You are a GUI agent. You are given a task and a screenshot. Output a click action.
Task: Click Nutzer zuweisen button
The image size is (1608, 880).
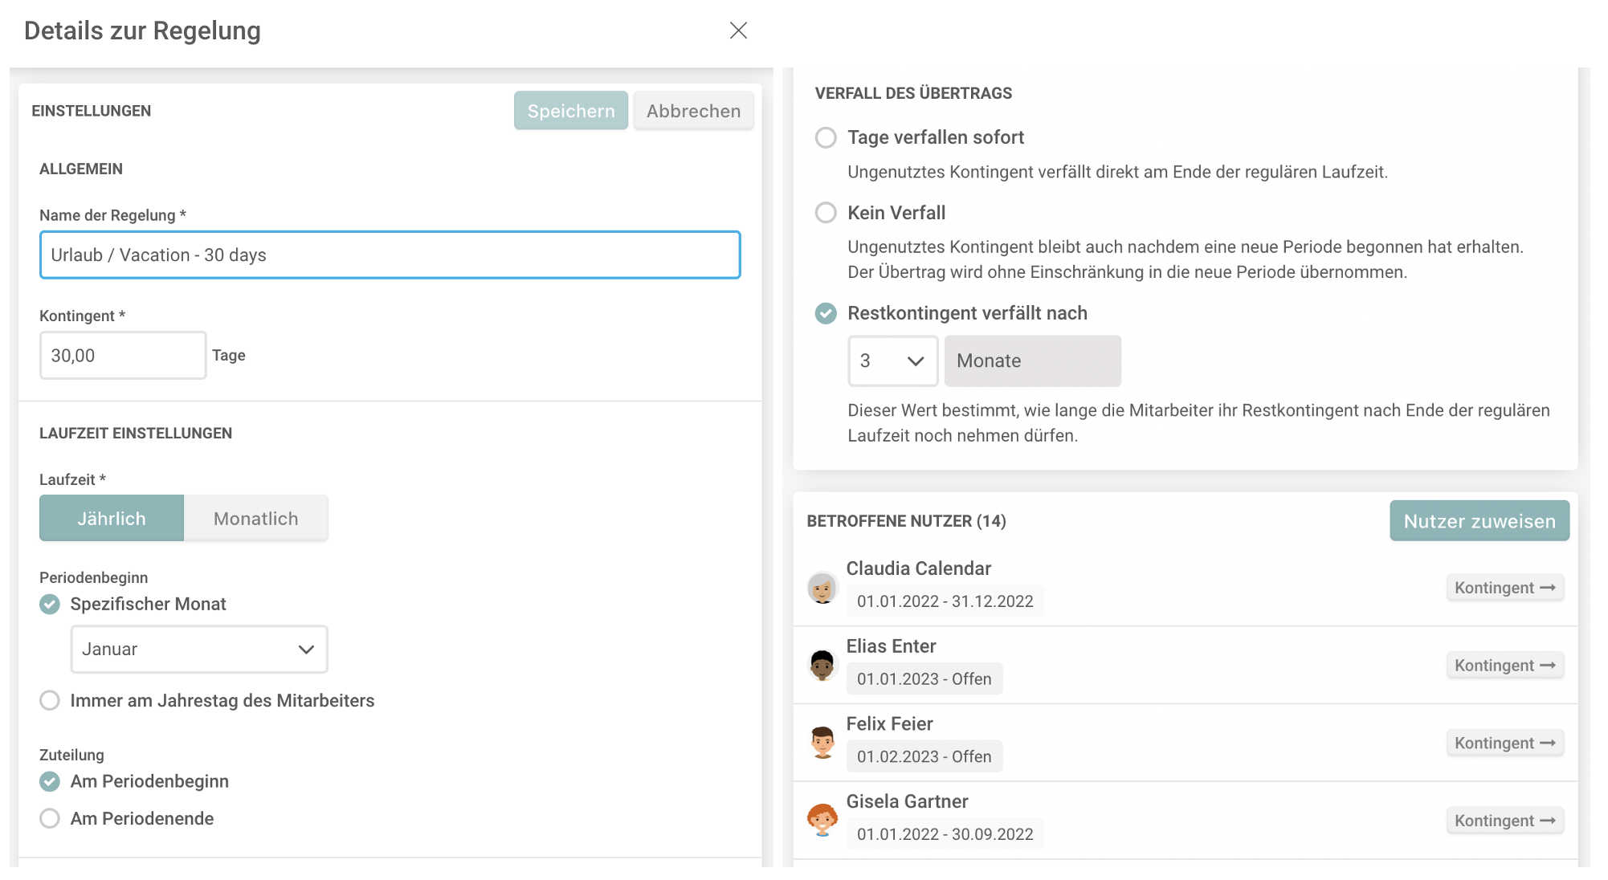point(1479,521)
